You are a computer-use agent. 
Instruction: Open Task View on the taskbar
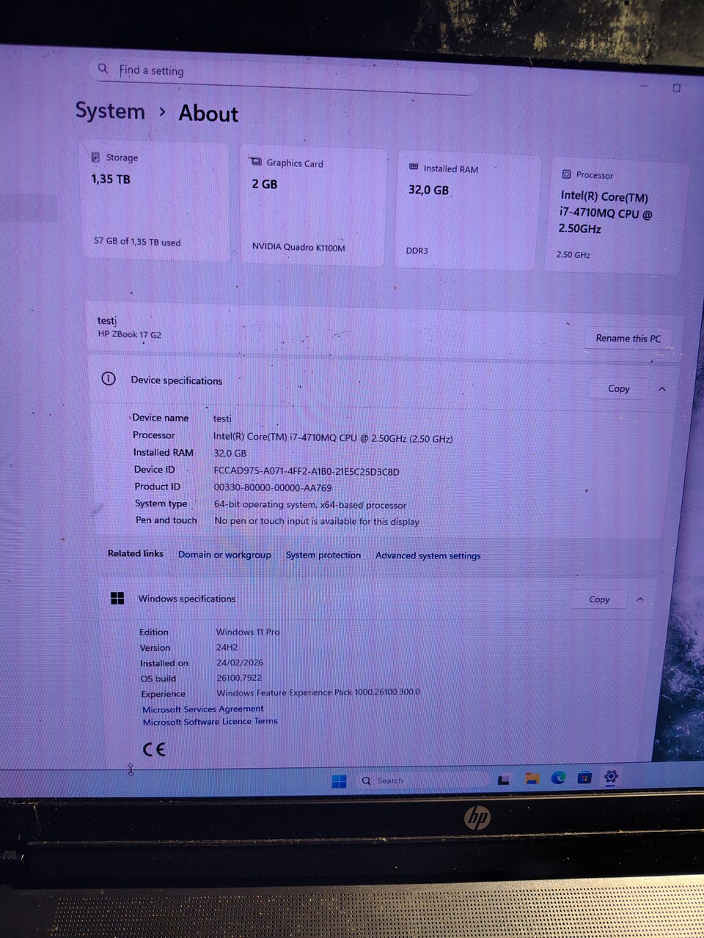click(504, 780)
